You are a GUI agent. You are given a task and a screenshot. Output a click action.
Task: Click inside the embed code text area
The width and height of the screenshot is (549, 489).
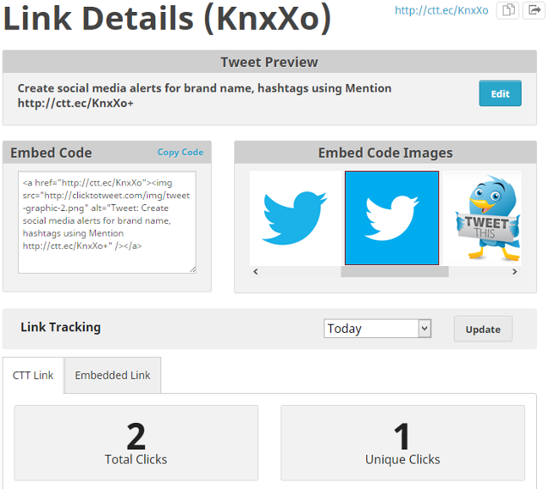pos(107,222)
